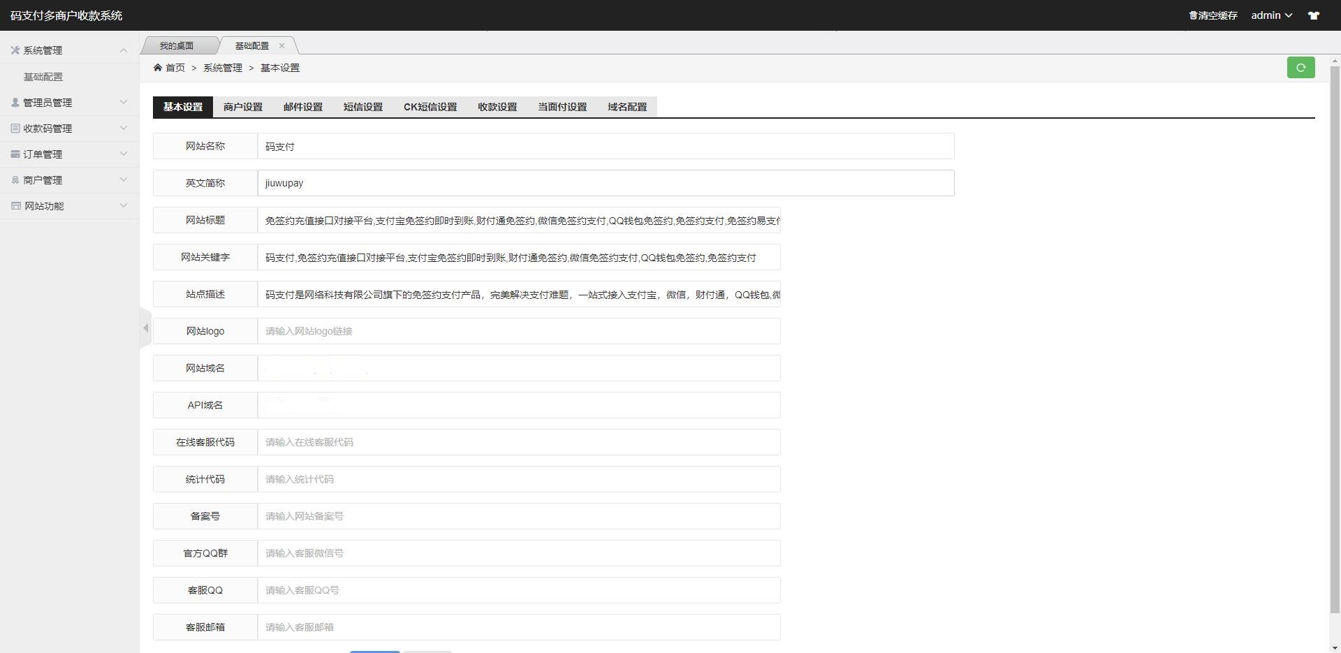Close the 基础配置 tab with X
This screenshot has height=653, width=1341.
pos(281,46)
